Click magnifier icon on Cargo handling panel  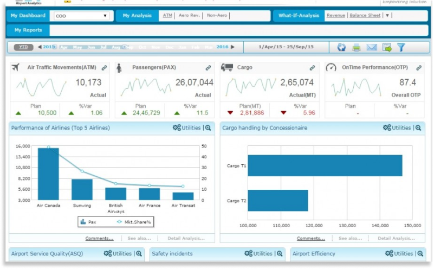[418, 128]
